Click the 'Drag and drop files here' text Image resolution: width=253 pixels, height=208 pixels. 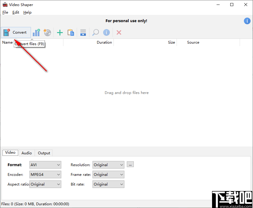tap(127, 93)
